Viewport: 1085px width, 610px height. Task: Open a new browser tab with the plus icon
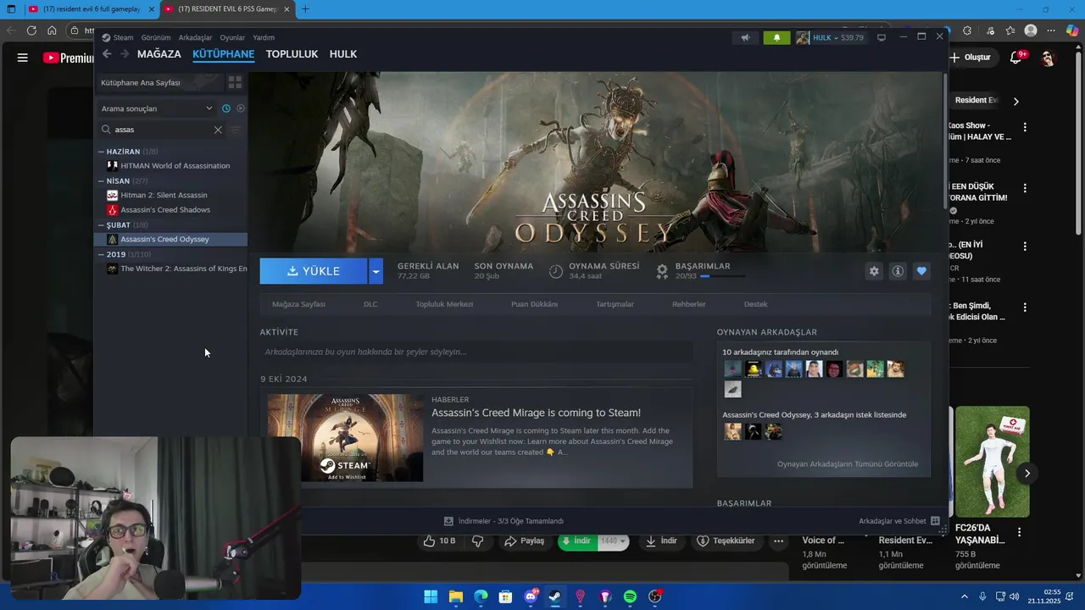305,9
